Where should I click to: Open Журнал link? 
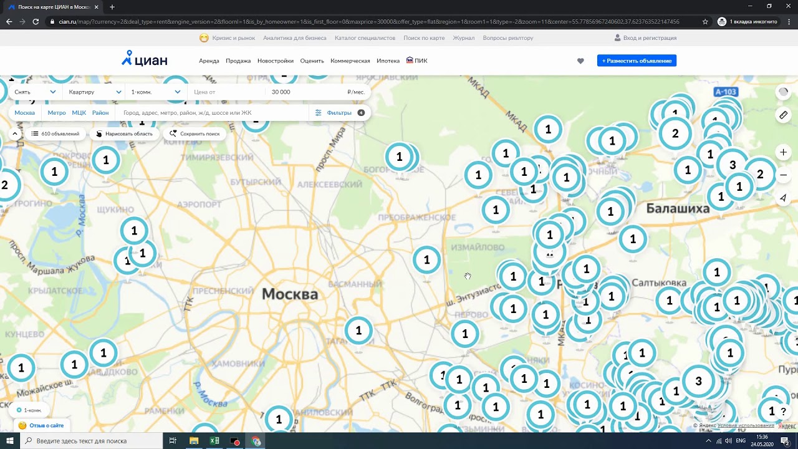tap(464, 38)
